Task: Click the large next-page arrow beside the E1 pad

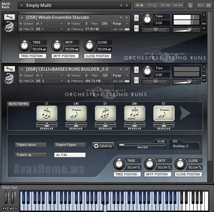Action: (185, 113)
